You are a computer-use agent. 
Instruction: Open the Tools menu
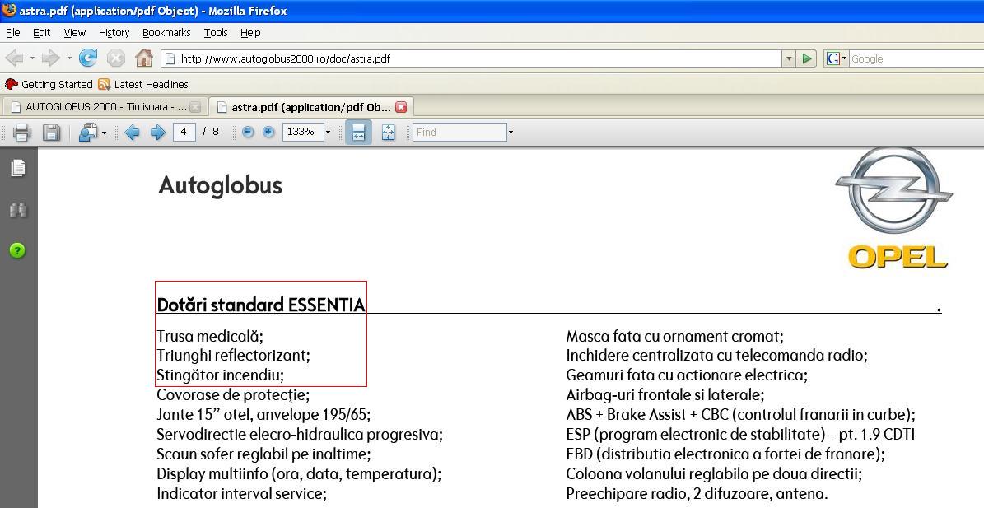[x=215, y=33]
